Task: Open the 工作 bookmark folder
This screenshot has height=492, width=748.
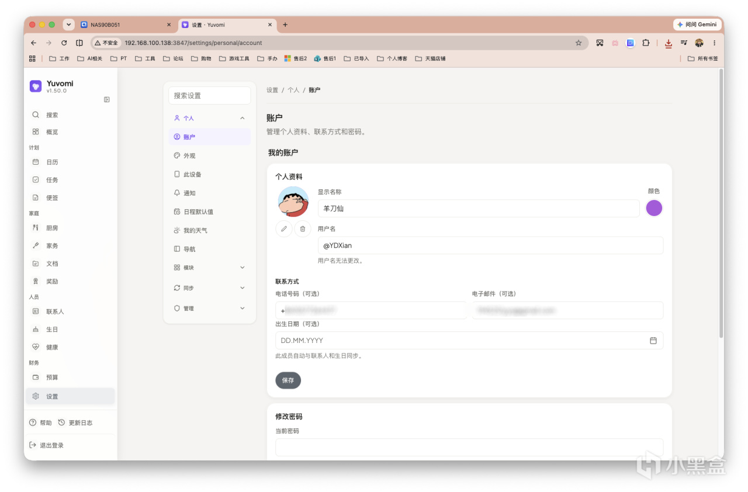Action: (59, 58)
